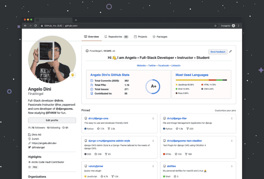264x179 pixels.
Task: Open the vakata/jstree repository link
Action: tap(96, 166)
